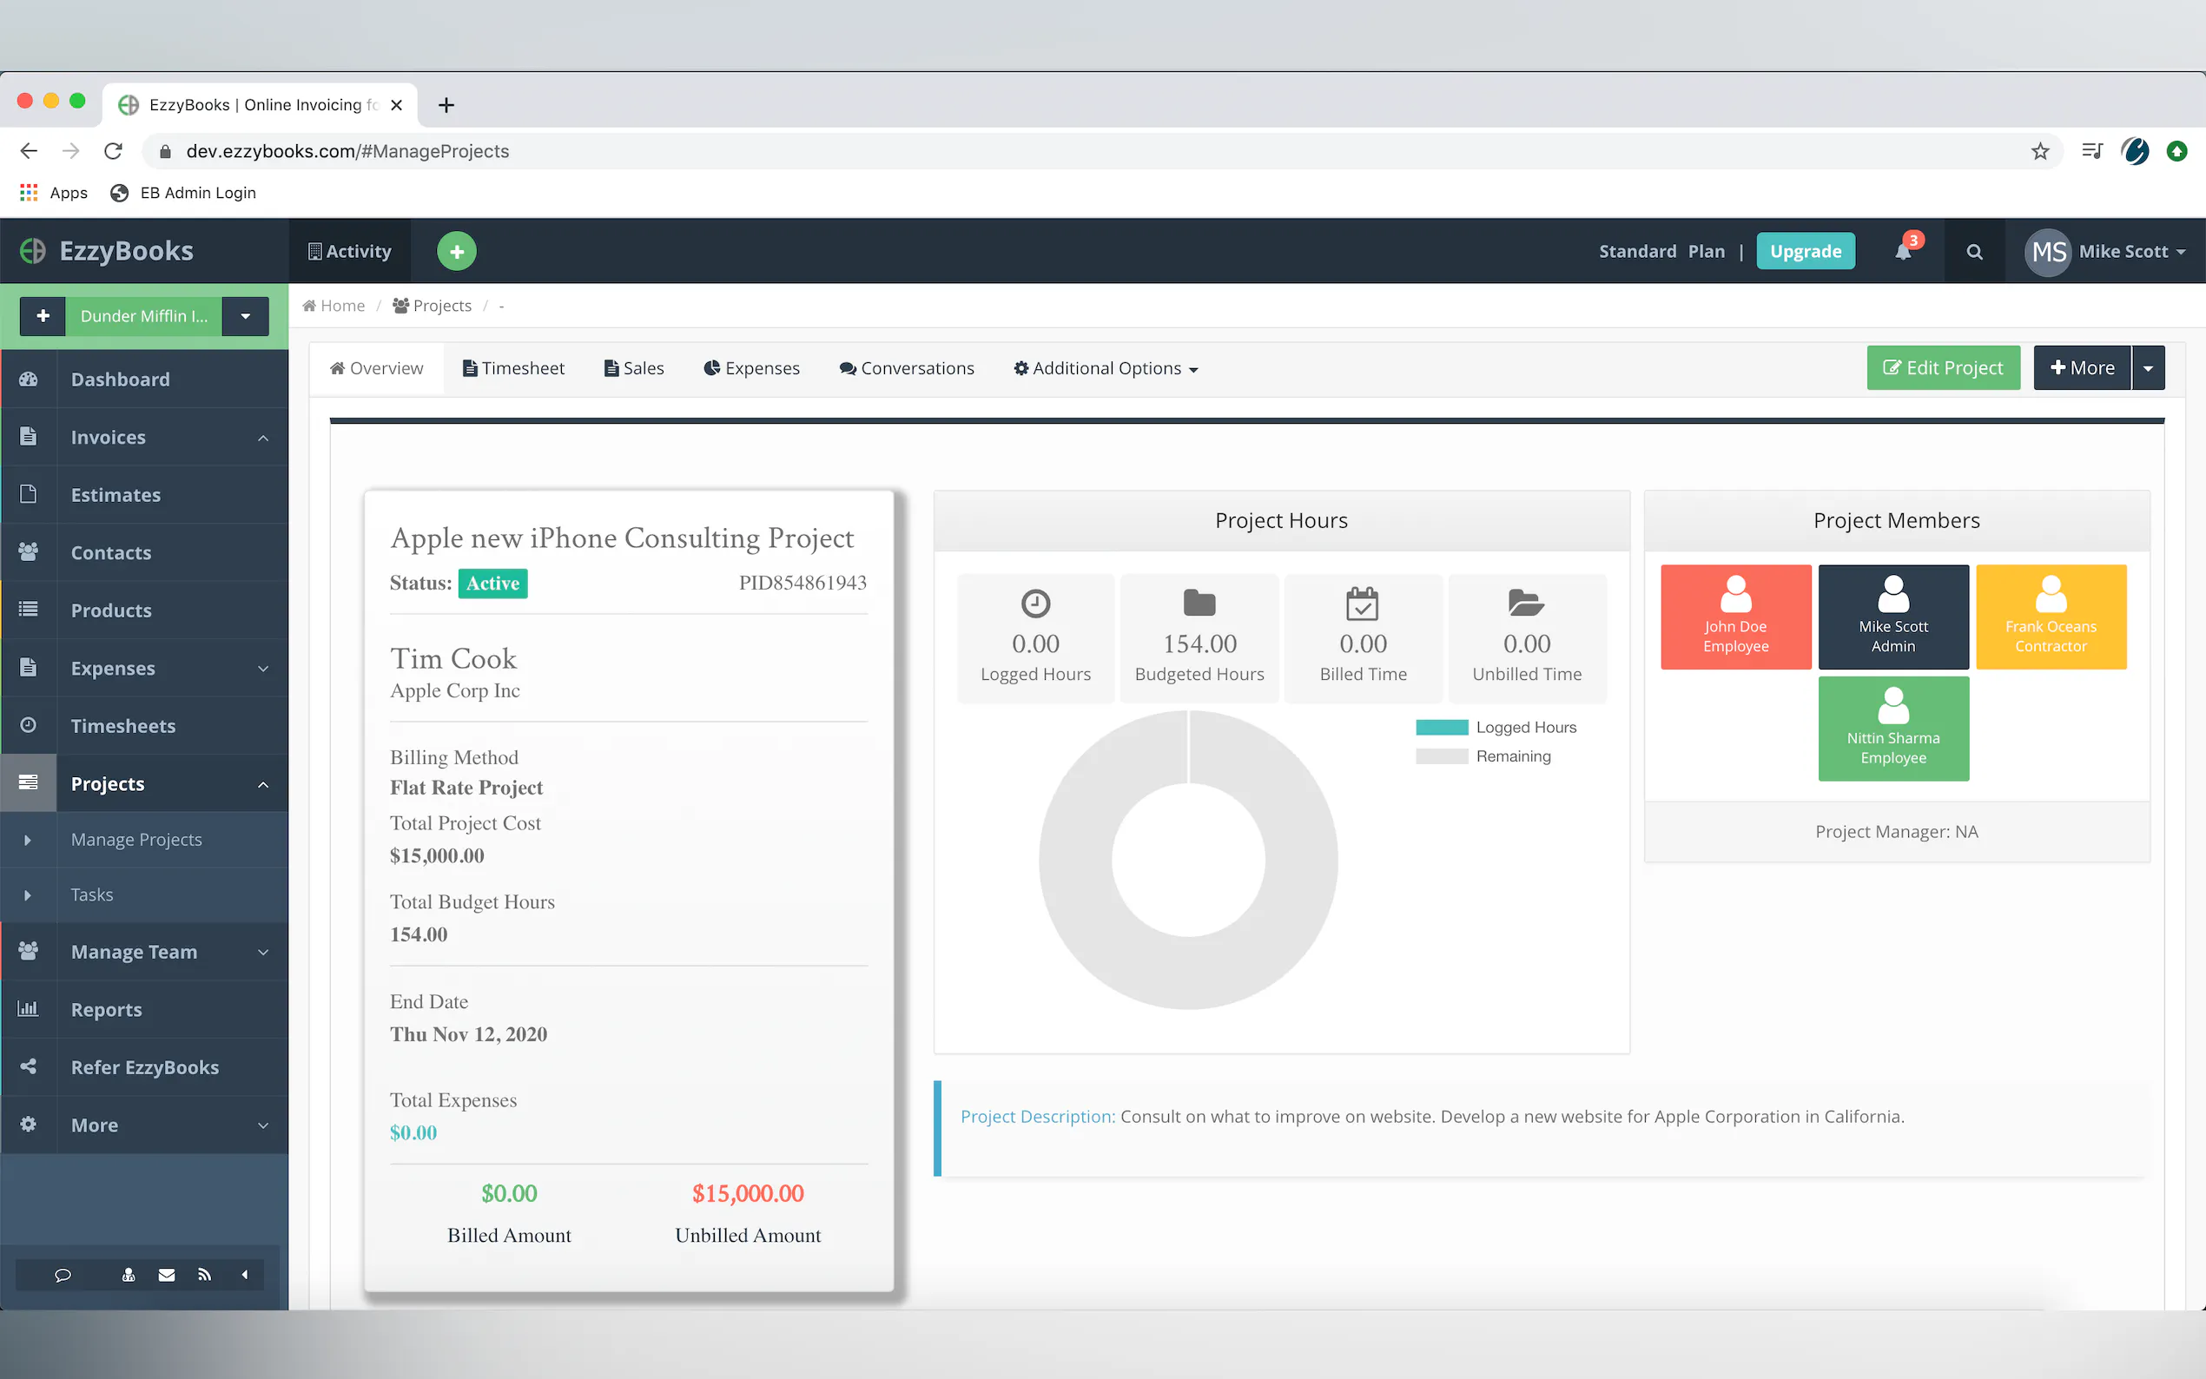Open the Apps bookmarks shortcut
Viewport: 2206px width, 1379px height.
54,193
